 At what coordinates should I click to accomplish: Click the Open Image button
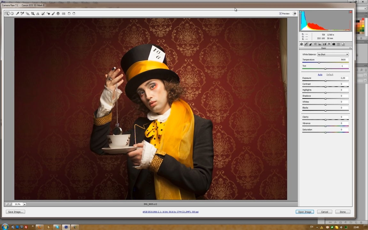[305, 212]
